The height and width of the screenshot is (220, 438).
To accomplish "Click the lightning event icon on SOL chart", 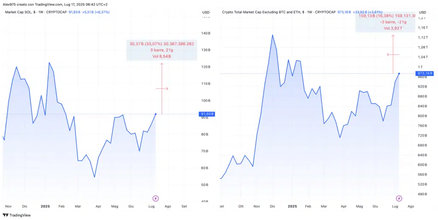I will coord(156,198).
